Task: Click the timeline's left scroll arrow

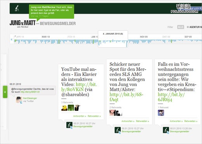Action: point(12,39)
